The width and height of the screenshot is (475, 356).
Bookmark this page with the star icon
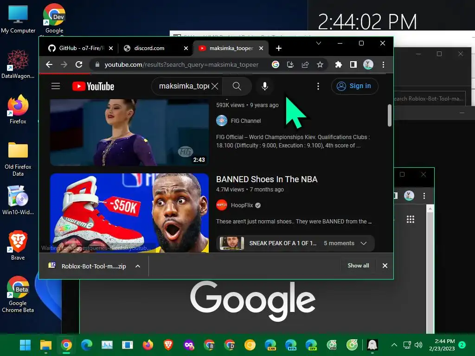point(320,64)
